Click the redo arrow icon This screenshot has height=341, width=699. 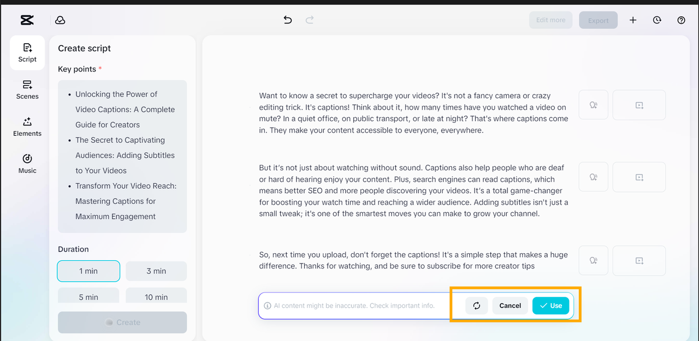[310, 20]
